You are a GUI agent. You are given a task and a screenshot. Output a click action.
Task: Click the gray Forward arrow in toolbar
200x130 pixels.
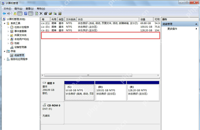pyautogui.click(x=9, y=13)
